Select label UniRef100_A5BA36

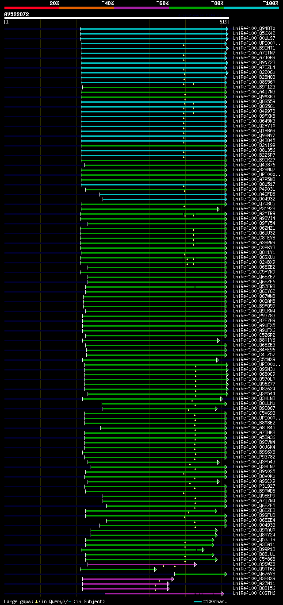(254, 438)
